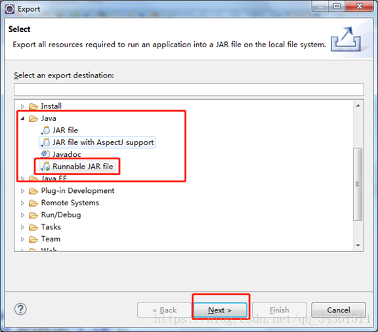
Task: Go to the Next wizard page
Action: (220, 310)
